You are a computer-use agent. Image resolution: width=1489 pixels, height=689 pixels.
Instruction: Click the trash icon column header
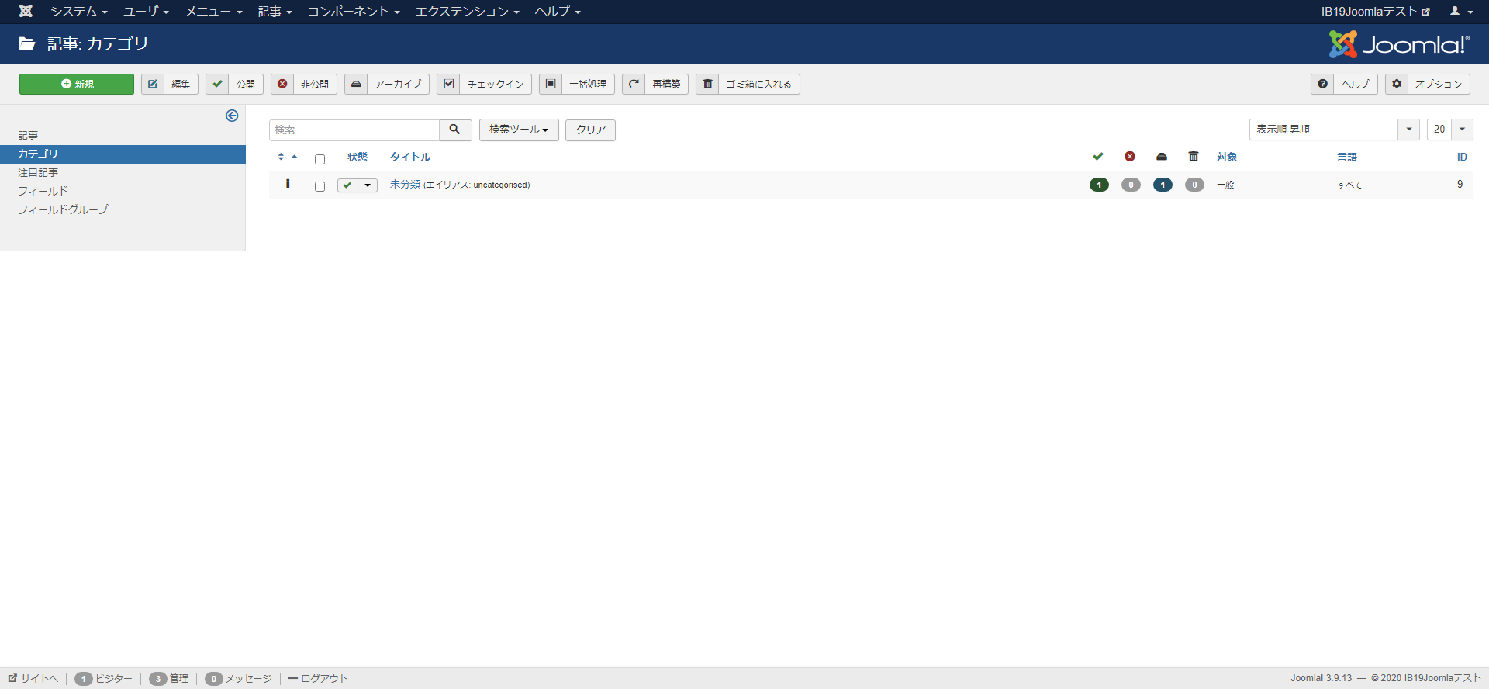(1194, 157)
